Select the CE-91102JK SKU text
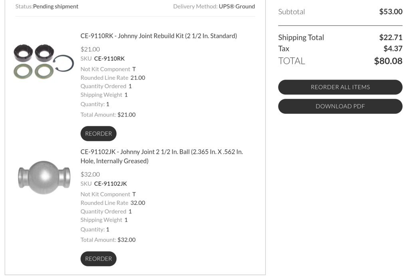Viewport: 409px width, 276px height. tap(110, 184)
